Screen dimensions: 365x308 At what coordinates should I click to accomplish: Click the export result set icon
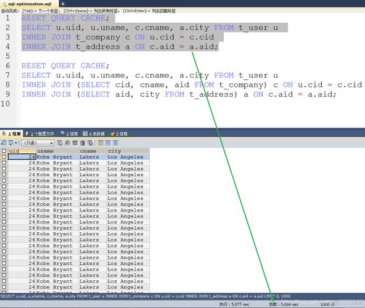(4, 143)
